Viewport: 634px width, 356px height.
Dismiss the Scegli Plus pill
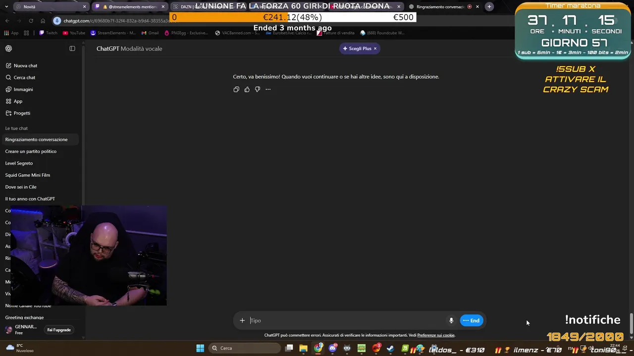375,48
